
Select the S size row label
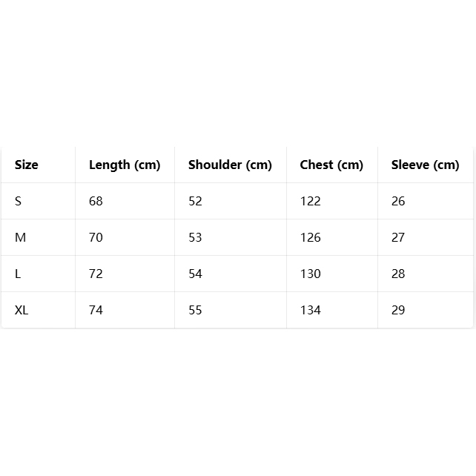[18, 201]
